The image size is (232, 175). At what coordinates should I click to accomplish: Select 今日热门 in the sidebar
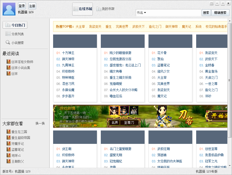pos(15,25)
